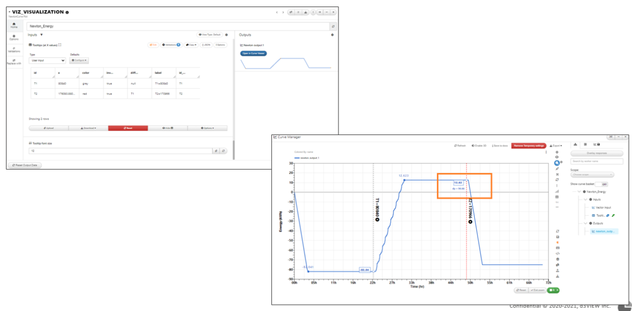Open the Export menu in Curve Manager
Screen dimensions: 632x311
(x=555, y=146)
